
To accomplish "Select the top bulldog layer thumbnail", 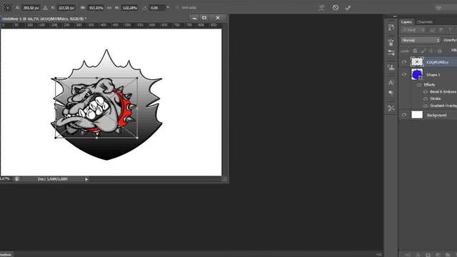I will [x=417, y=62].
